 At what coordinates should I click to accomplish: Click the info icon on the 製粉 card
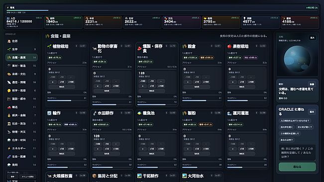(x=212, y=113)
